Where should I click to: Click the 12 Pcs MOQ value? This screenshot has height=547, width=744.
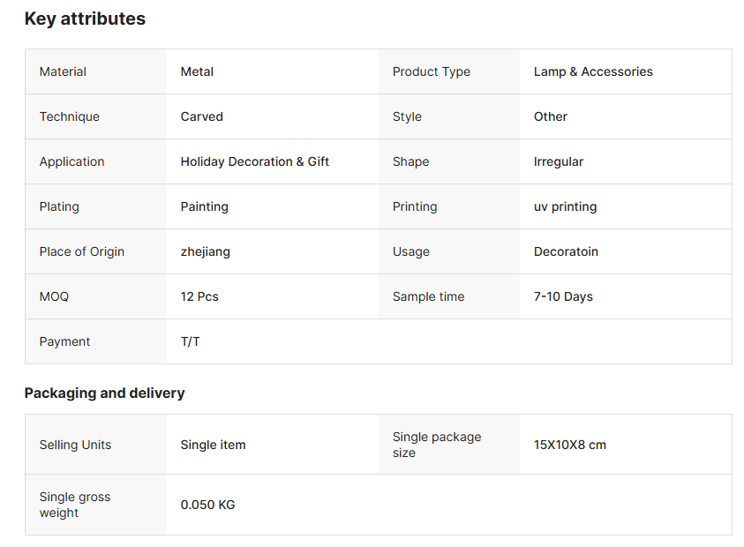coord(199,296)
